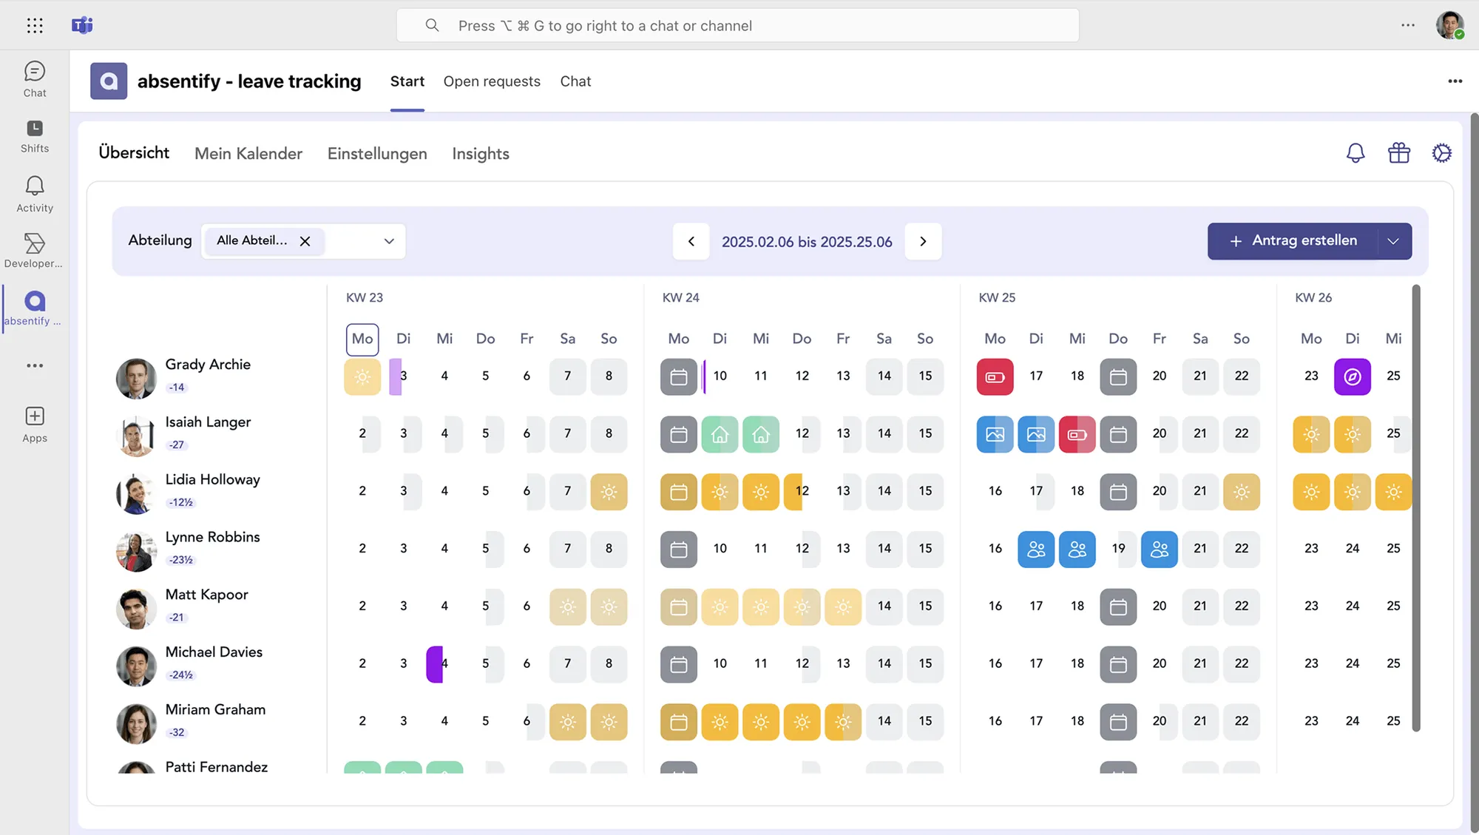This screenshot has height=835, width=1479.
Task: Switch to the Mein Kalender tab
Action: point(248,154)
